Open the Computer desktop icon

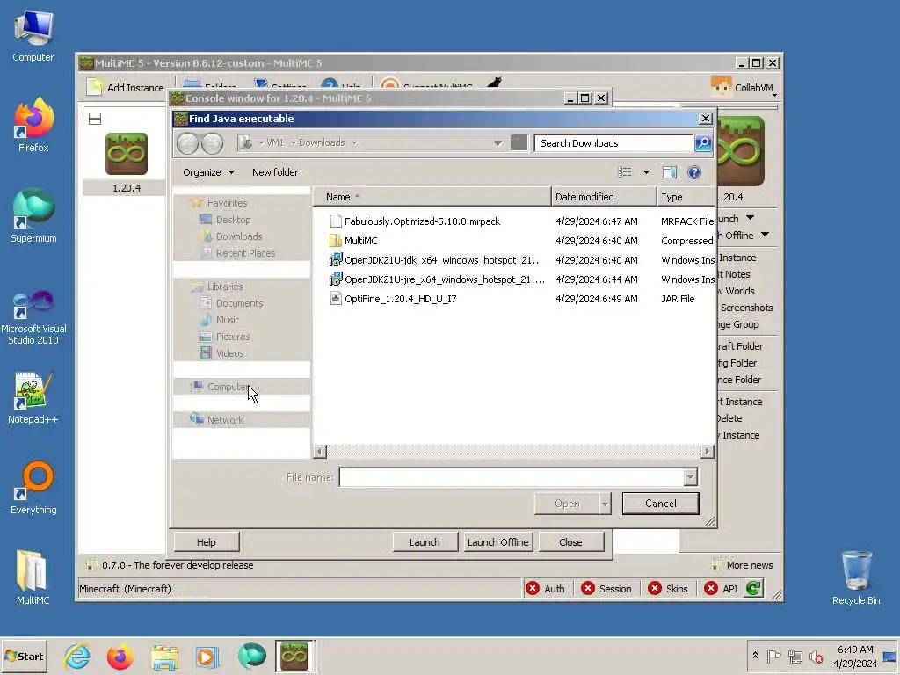[x=33, y=35]
